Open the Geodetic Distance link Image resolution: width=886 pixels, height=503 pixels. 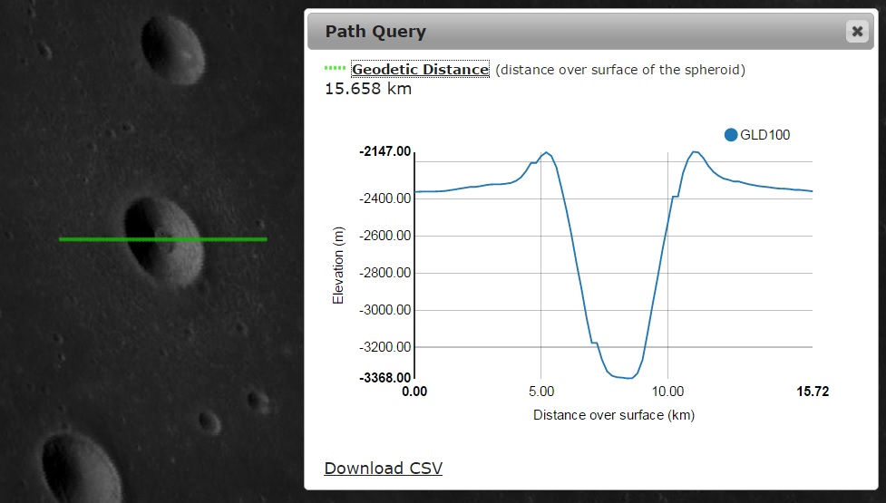point(420,70)
